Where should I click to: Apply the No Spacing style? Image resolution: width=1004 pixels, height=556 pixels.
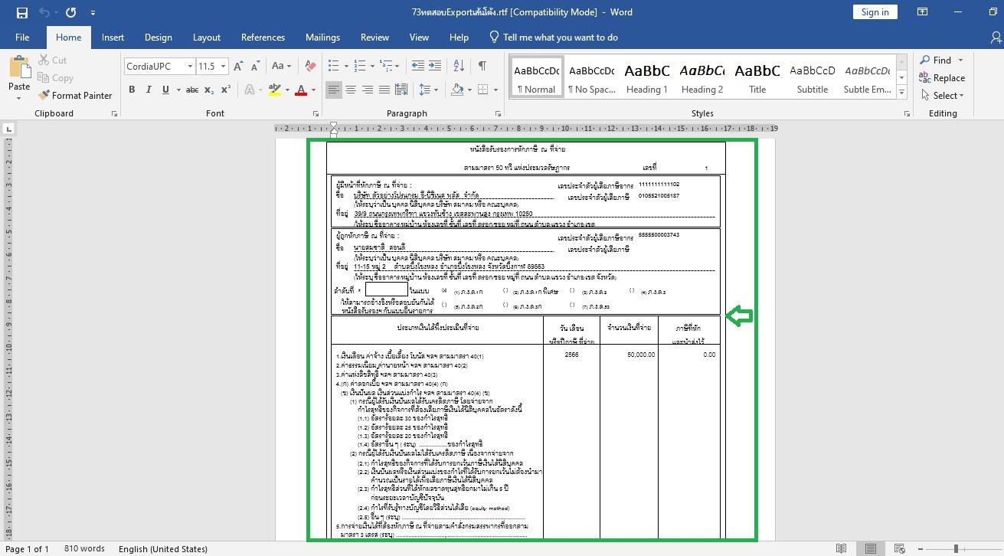point(591,77)
